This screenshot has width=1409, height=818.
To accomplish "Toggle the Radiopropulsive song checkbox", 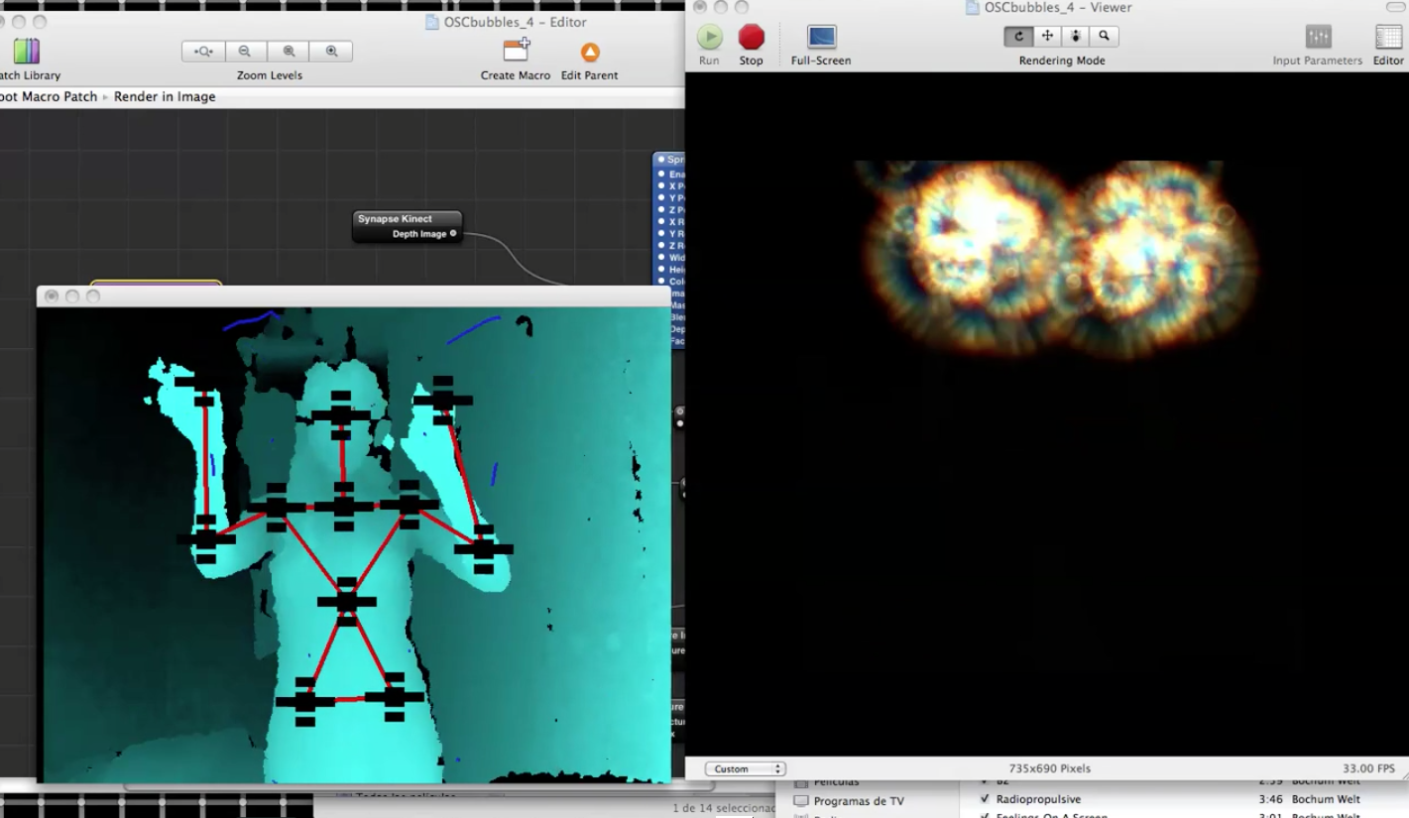I will tap(985, 799).
